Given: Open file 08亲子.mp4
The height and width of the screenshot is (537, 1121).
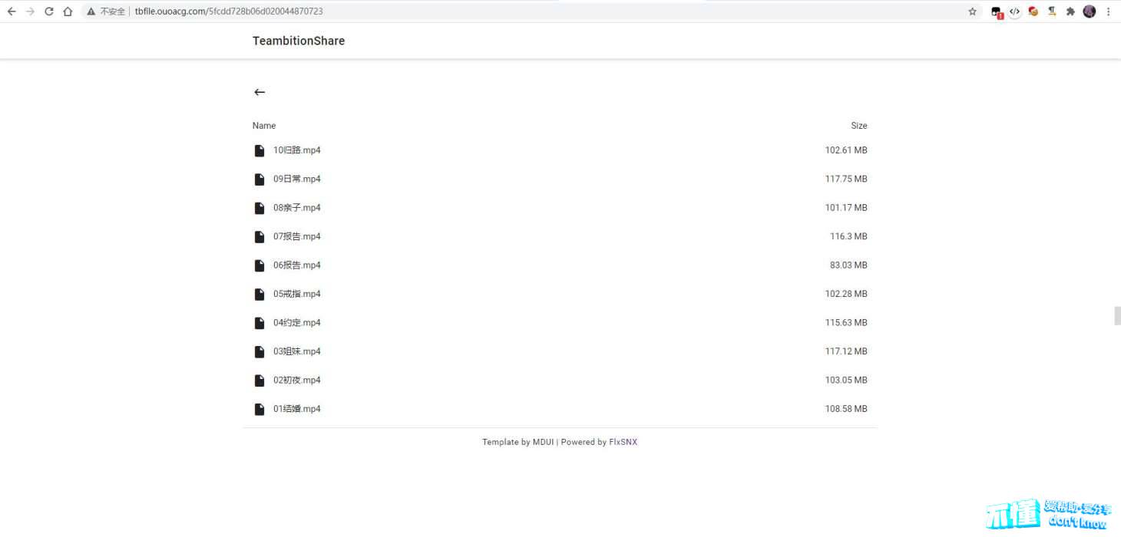Looking at the screenshot, I should (296, 208).
